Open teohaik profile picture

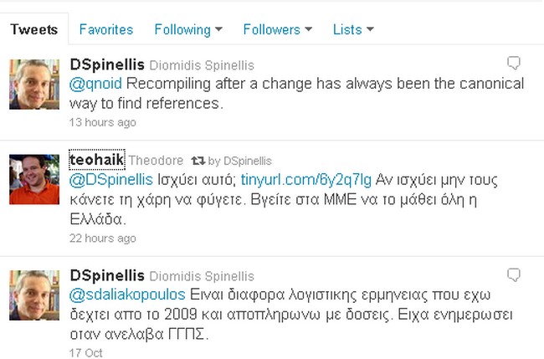[x=33, y=179]
